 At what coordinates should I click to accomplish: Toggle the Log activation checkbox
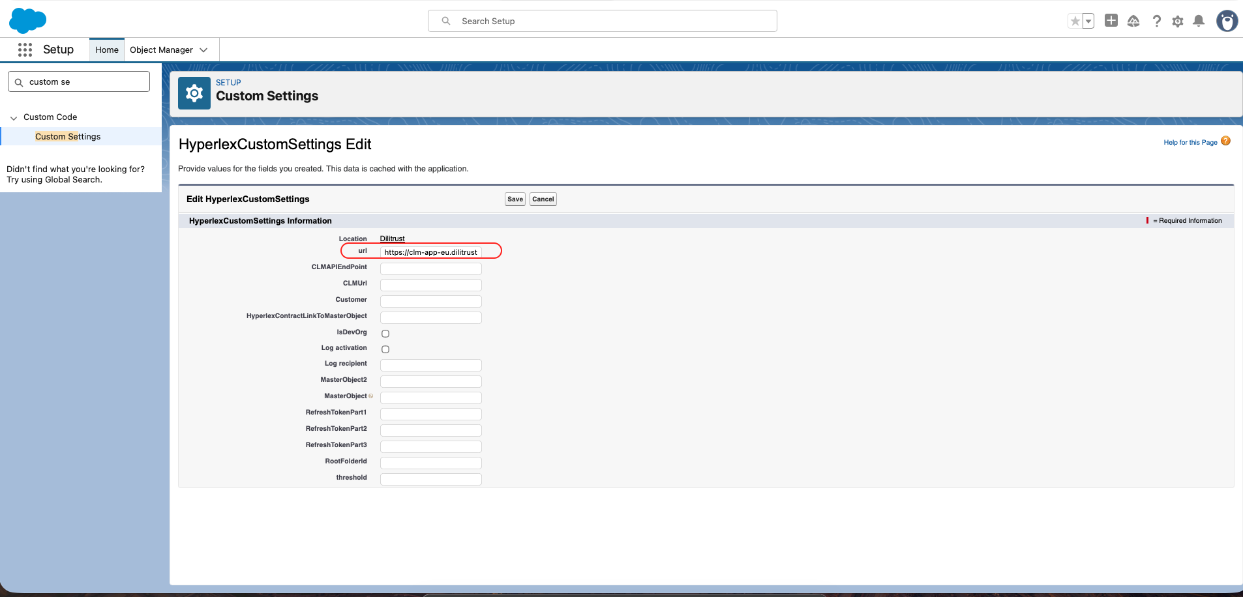(385, 349)
